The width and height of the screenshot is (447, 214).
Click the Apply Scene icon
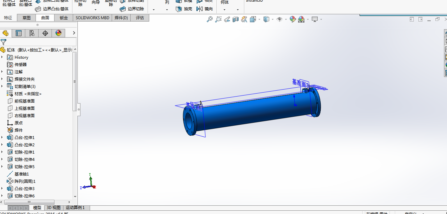[301, 19]
